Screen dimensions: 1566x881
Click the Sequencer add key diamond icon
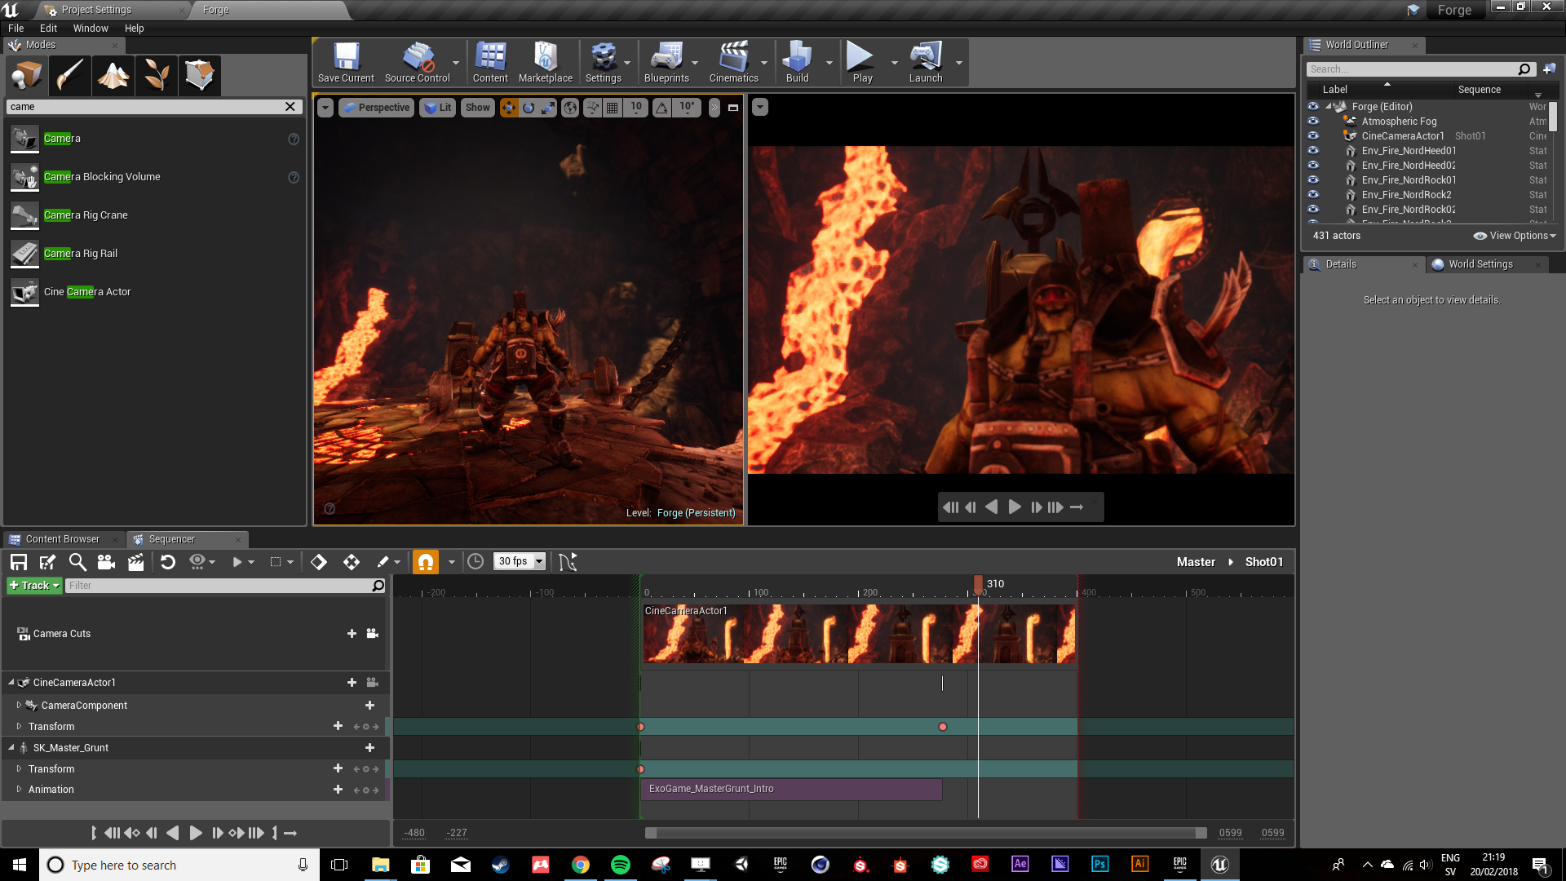coord(319,562)
